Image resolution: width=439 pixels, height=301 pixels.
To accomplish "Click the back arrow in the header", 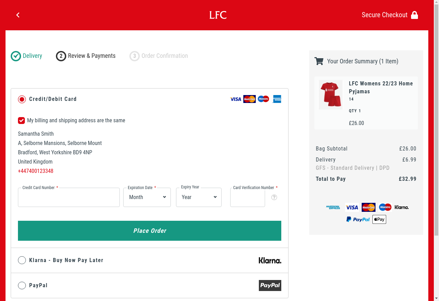I will point(18,15).
